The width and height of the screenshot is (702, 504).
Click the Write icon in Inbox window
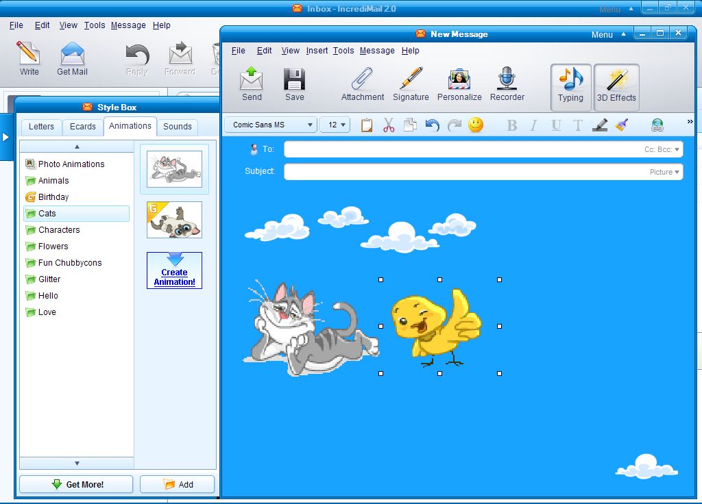click(29, 58)
